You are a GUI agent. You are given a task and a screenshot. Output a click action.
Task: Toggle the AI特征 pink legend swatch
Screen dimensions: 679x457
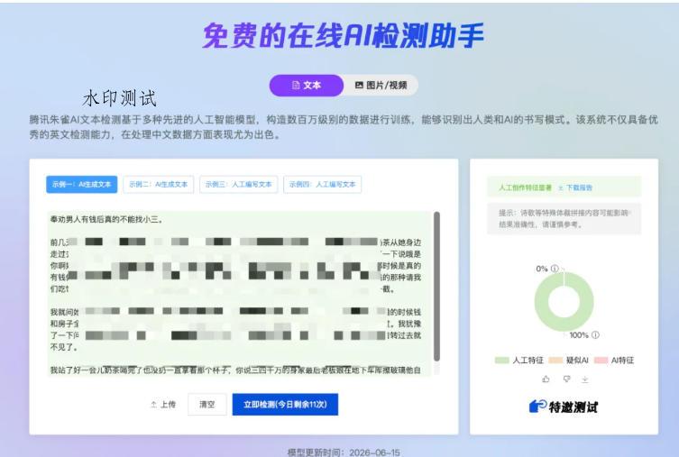coord(601,360)
